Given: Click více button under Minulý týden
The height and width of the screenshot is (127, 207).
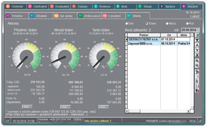Looking at the screenshot, I should (x=65, y=107).
